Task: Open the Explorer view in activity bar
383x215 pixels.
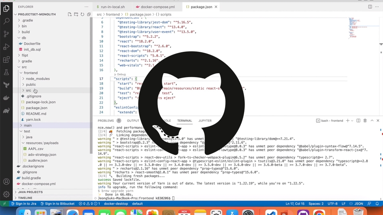Action: point(6,8)
